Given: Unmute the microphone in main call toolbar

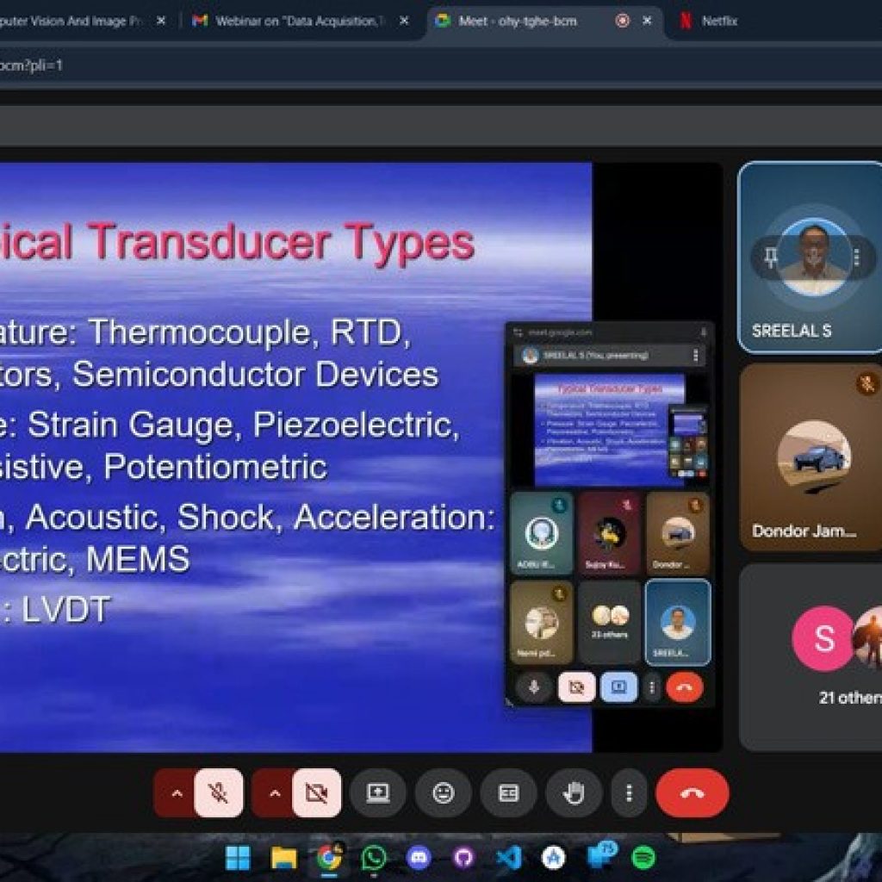Looking at the screenshot, I should click(219, 792).
